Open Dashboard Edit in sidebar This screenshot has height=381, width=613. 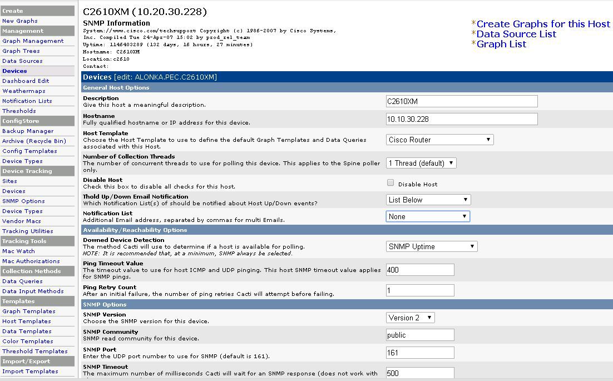(26, 81)
